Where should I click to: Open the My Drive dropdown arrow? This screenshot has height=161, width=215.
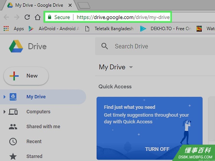(131, 67)
